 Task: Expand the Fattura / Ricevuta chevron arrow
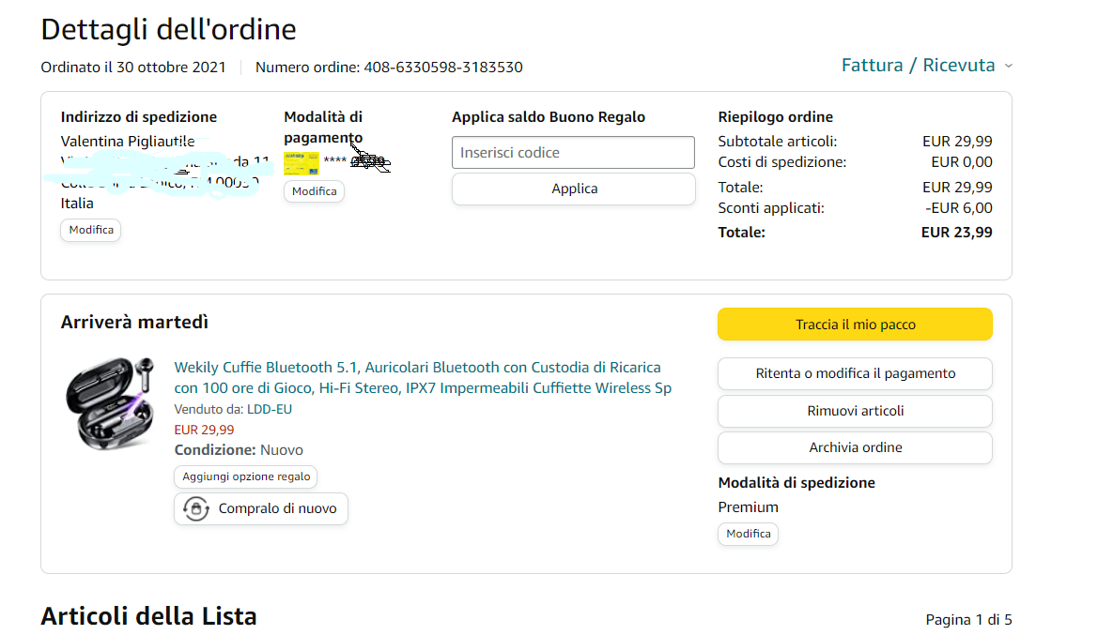(1009, 66)
